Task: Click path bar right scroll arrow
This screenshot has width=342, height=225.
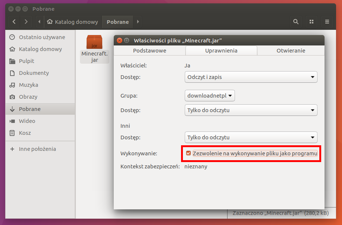Action: [x=138, y=22]
